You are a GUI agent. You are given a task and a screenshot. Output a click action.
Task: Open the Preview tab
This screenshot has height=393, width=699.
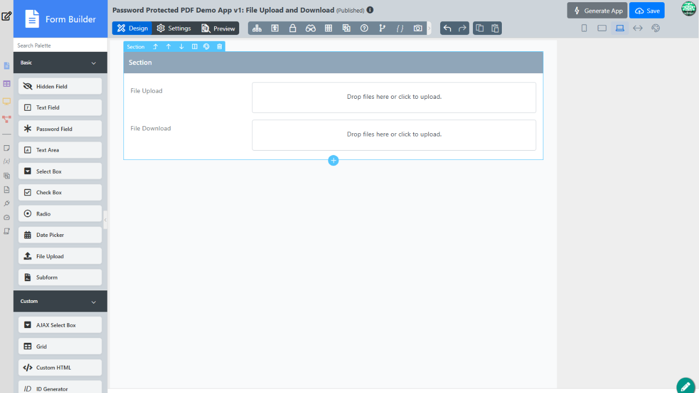(218, 28)
